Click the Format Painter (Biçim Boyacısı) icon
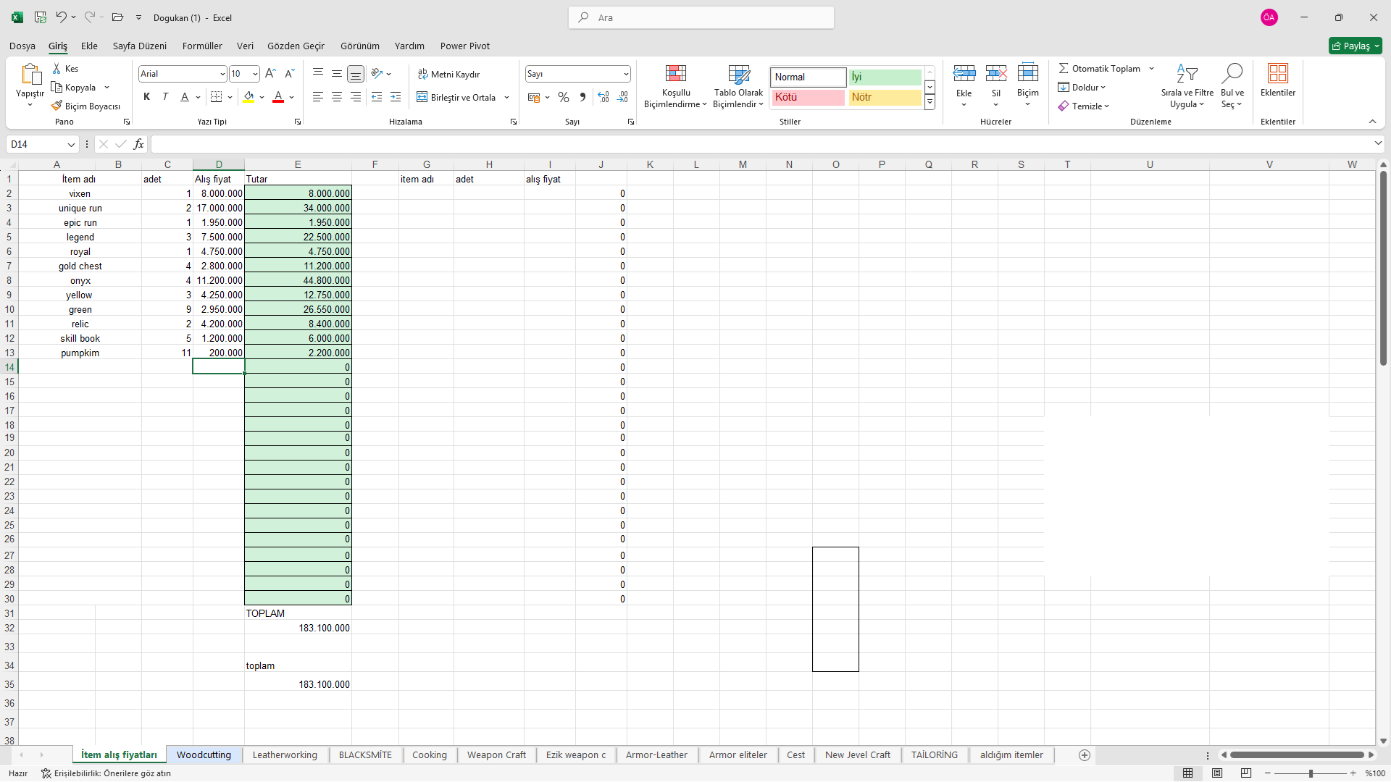Screen dimensions: 1391x782 pyautogui.click(x=57, y=106)
